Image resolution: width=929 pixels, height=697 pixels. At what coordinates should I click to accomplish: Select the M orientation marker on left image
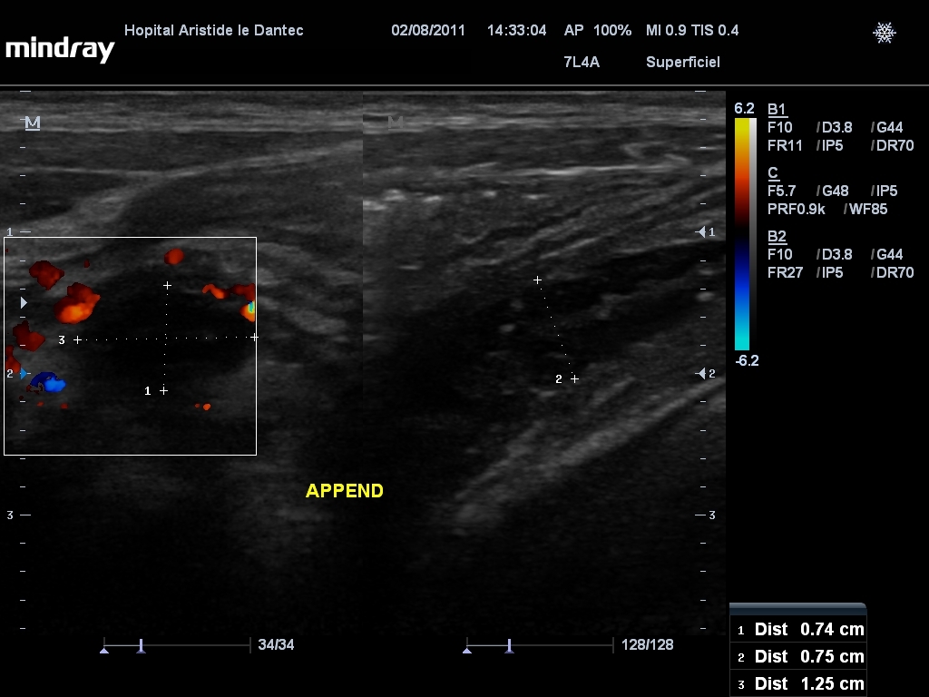(x=33, y=123)
